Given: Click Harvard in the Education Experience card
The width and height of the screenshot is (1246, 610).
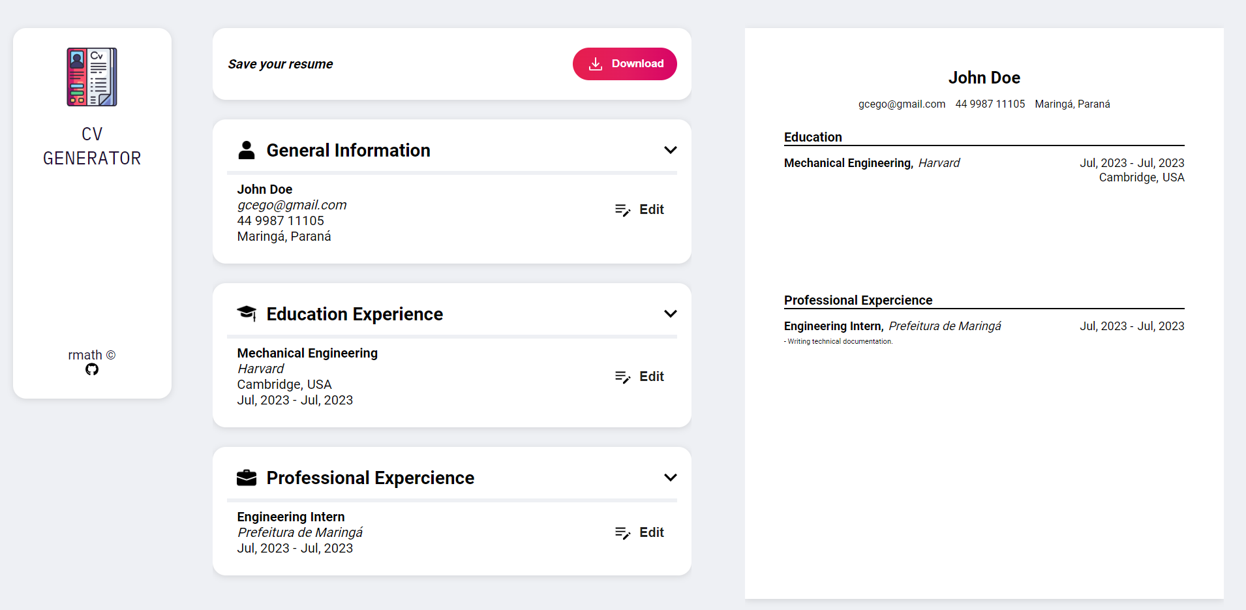Looking at the screenshot, I should (x=261, y=369).
